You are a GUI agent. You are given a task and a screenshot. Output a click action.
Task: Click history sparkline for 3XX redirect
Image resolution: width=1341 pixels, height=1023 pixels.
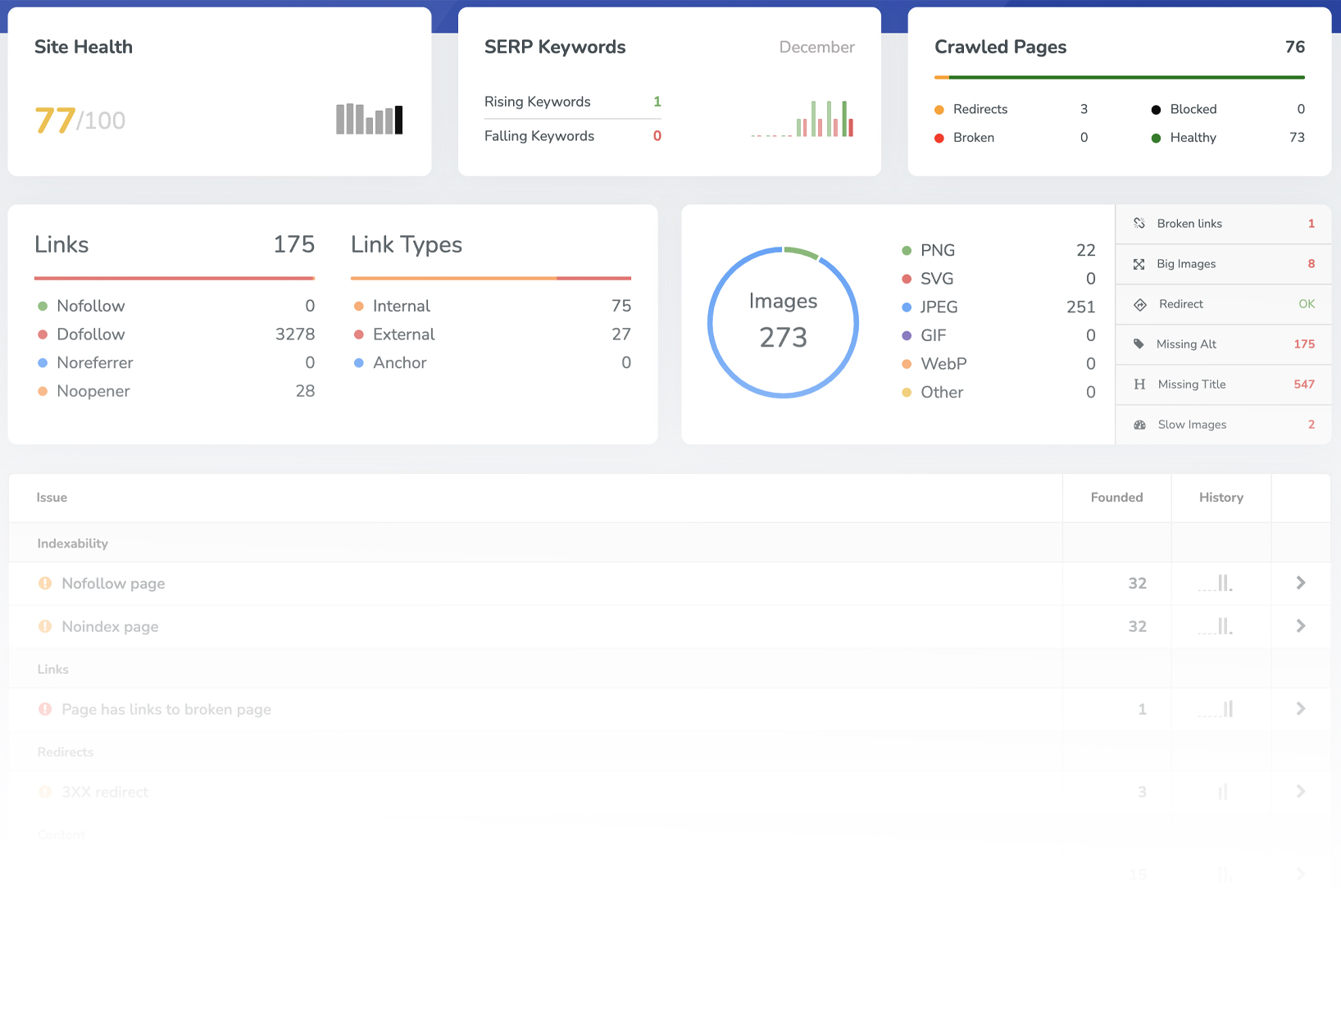[1222, 792]
